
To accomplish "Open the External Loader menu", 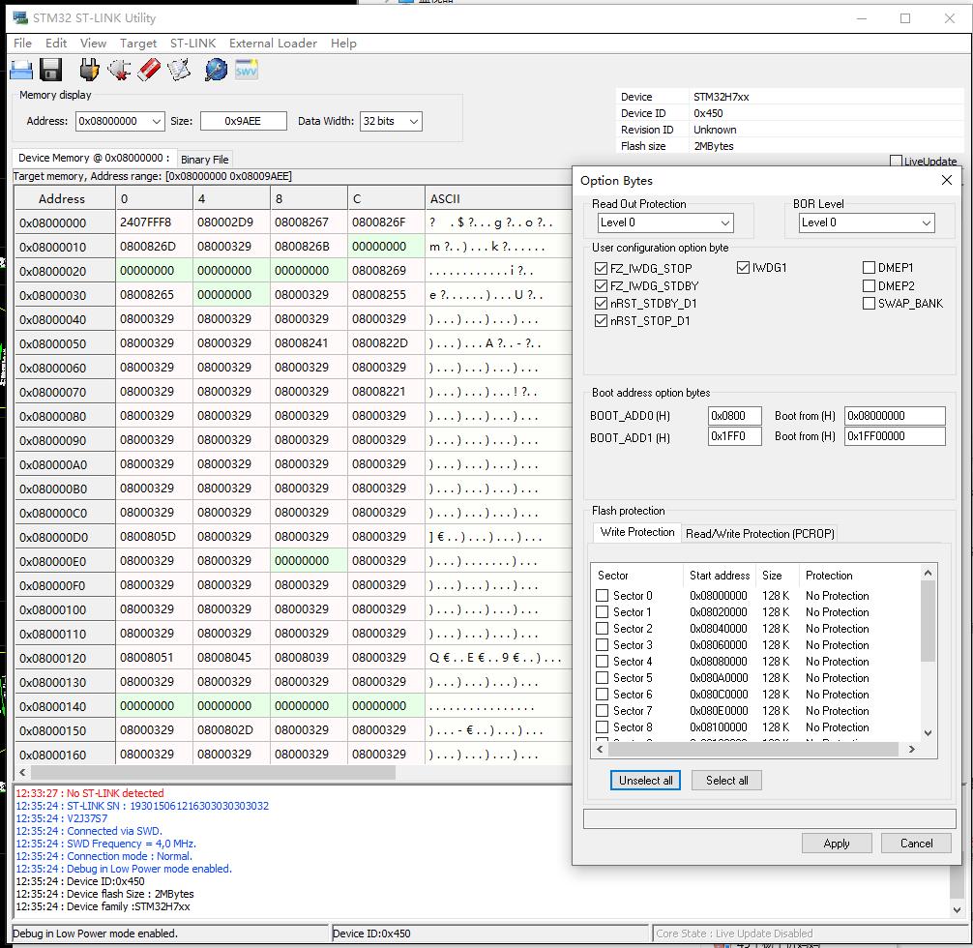I will [273, 43].
